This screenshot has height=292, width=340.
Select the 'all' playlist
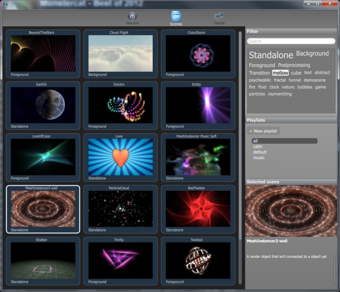[x=284, y=141]
